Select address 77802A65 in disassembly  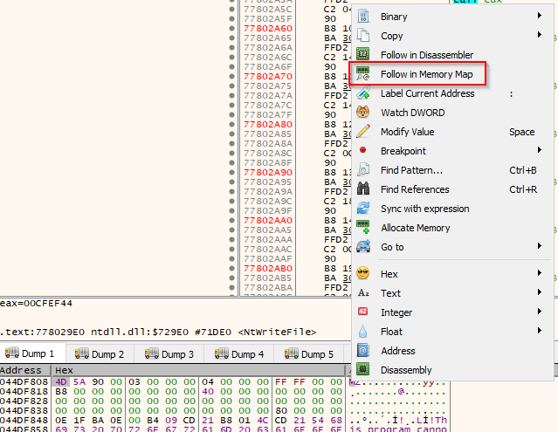point(268,38)
